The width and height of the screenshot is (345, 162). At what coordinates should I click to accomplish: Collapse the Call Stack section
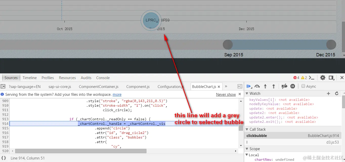click(x=247, y=129)
